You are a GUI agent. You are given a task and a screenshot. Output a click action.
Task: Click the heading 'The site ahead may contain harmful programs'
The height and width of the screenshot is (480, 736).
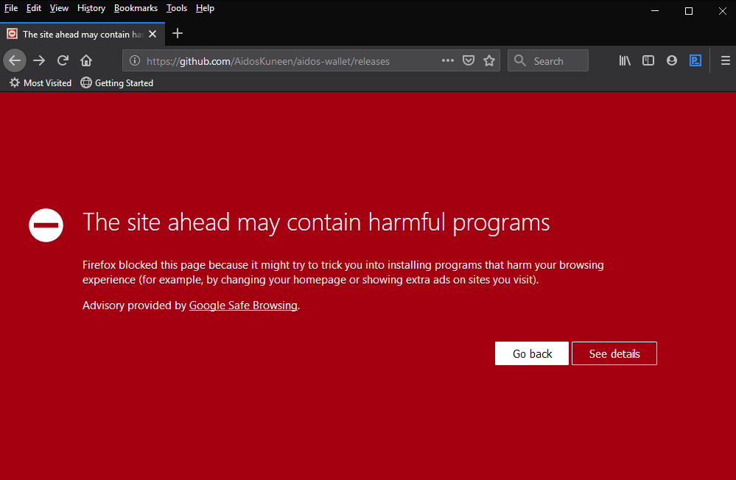coord(316,222)
